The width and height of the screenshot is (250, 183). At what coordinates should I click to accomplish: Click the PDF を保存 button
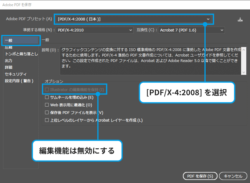point(200,176)
